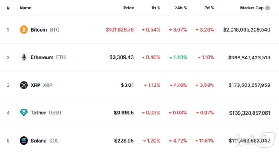This screenshot has height=152, width=279.
Task: Click the Solana logo icon
Action: click(24, 141)
